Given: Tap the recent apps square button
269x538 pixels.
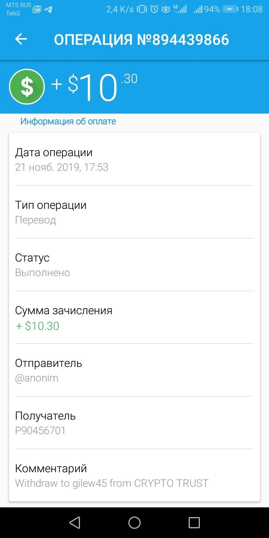Looking at the screenshot, I should pyautogui.click(x=194, y=522).
